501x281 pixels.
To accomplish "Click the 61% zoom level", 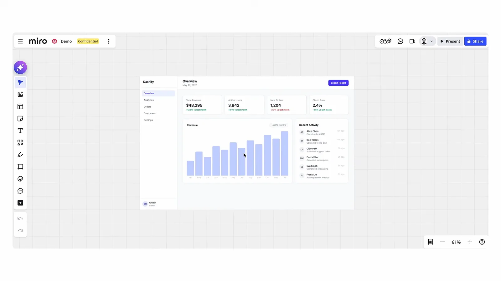I will pyautogui.click(x=456, y=242).
